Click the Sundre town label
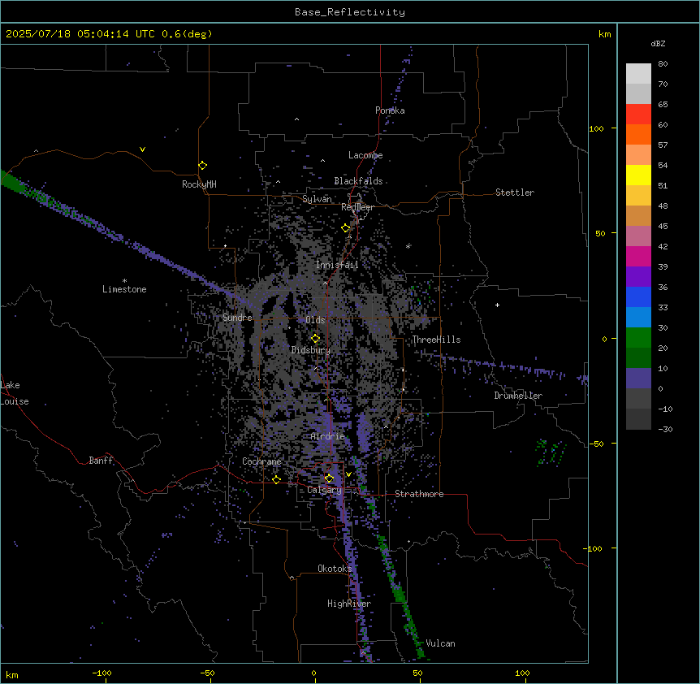 237,318
